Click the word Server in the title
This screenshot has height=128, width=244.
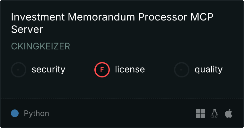pos(27,29)
